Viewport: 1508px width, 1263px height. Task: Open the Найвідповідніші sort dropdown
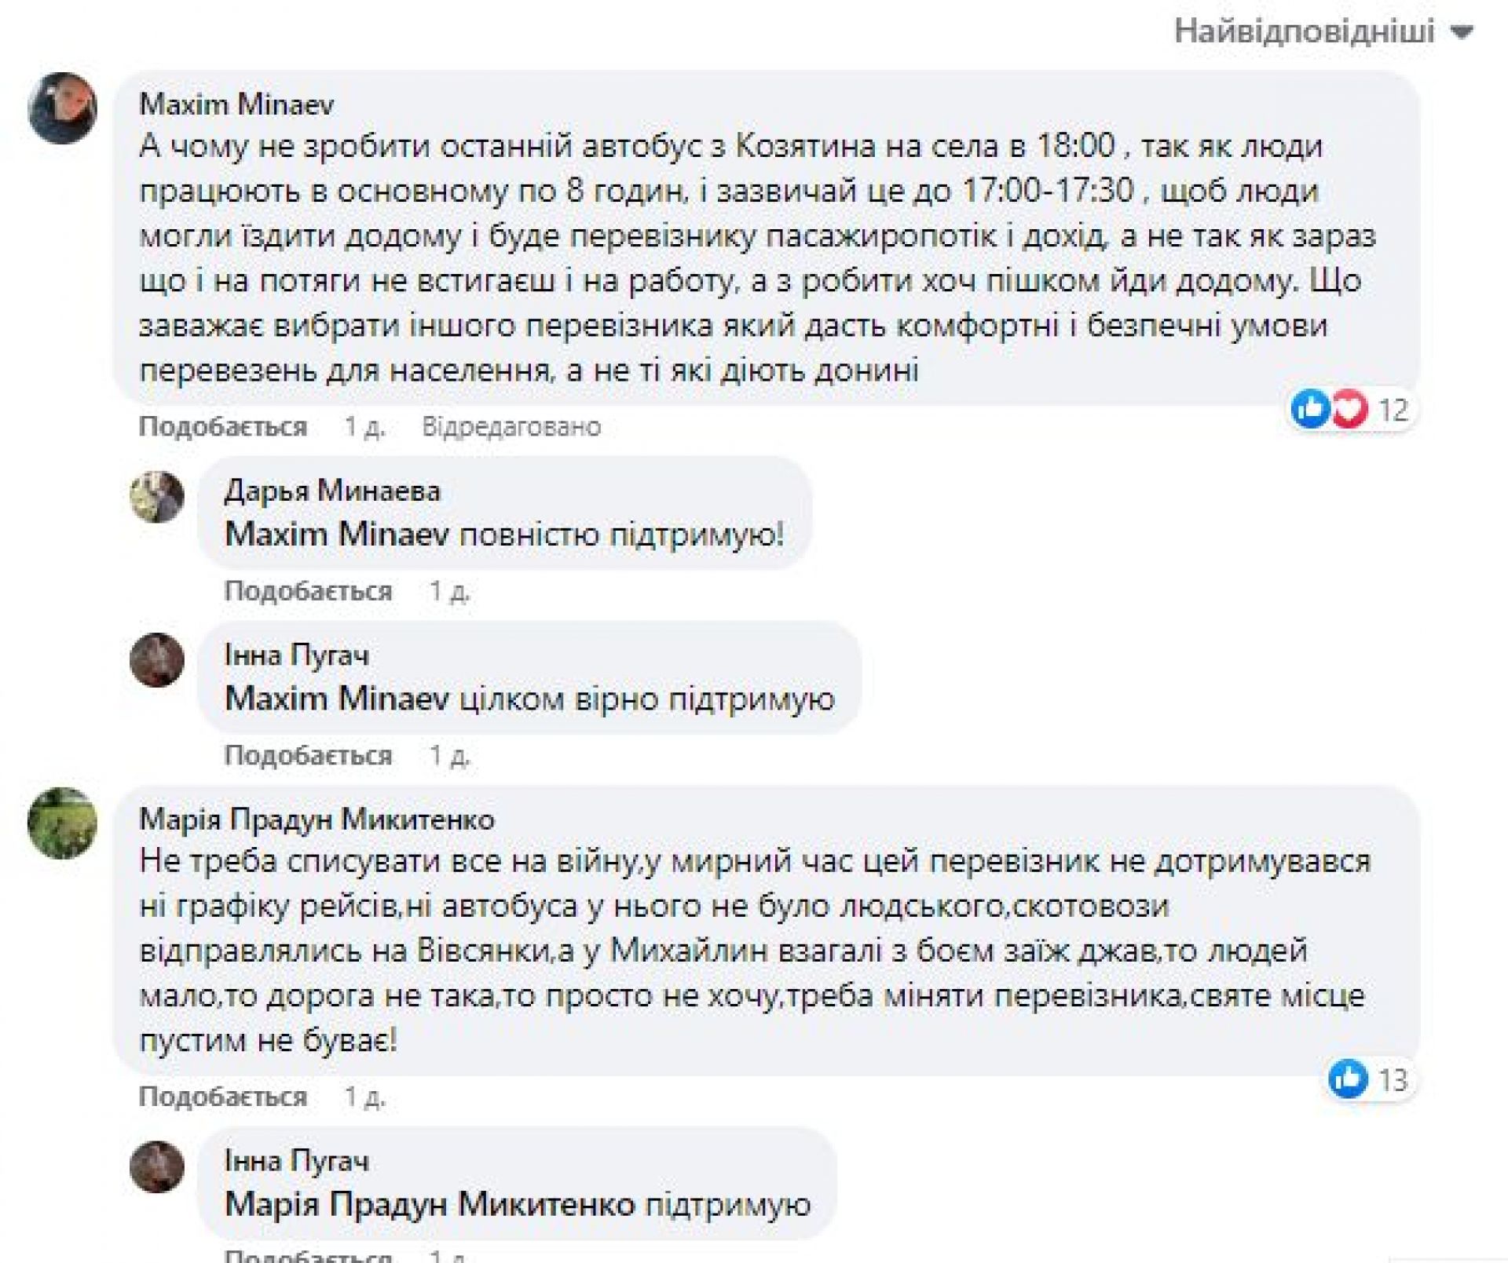click(1323, 31)
